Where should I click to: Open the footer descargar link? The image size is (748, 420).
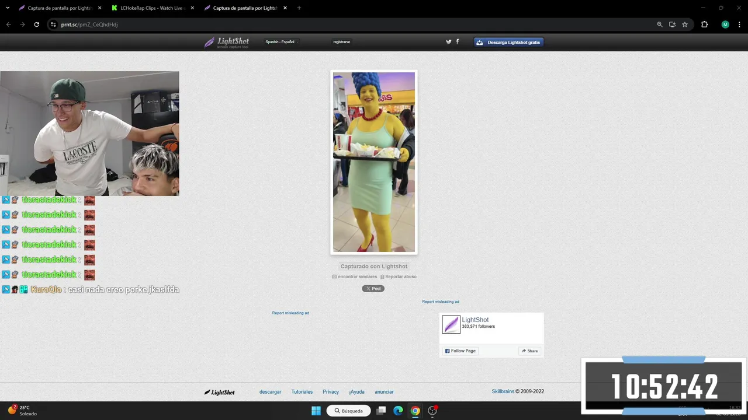coord(270,391)
